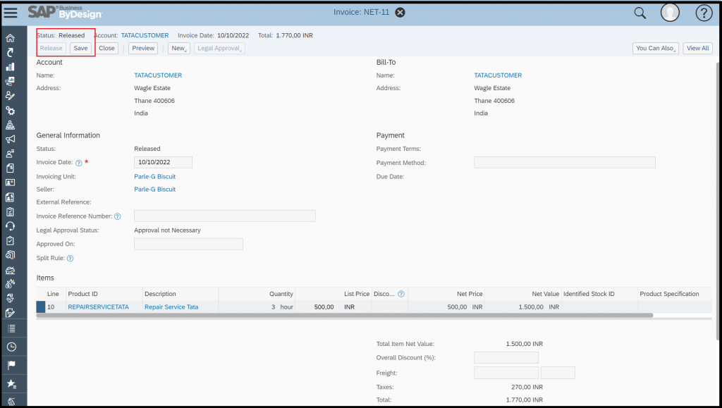The width and height of the screenshot is (722, 408).
Task: Click the curved arrow sidebar icon
Action: [x=10, y=52]
